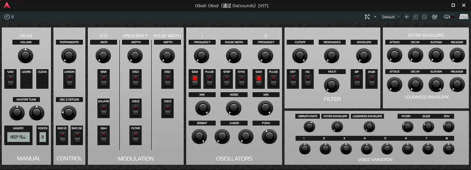Toggle the STEP switch
This screenshot has width=471, height=170.
(226, 81)
